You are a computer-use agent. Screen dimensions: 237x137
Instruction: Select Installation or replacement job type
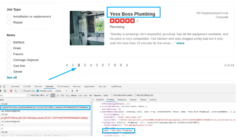(x=9, y=17)
